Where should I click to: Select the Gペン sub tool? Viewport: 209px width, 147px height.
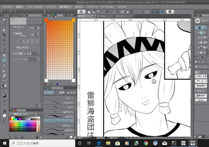pos(59,98)
